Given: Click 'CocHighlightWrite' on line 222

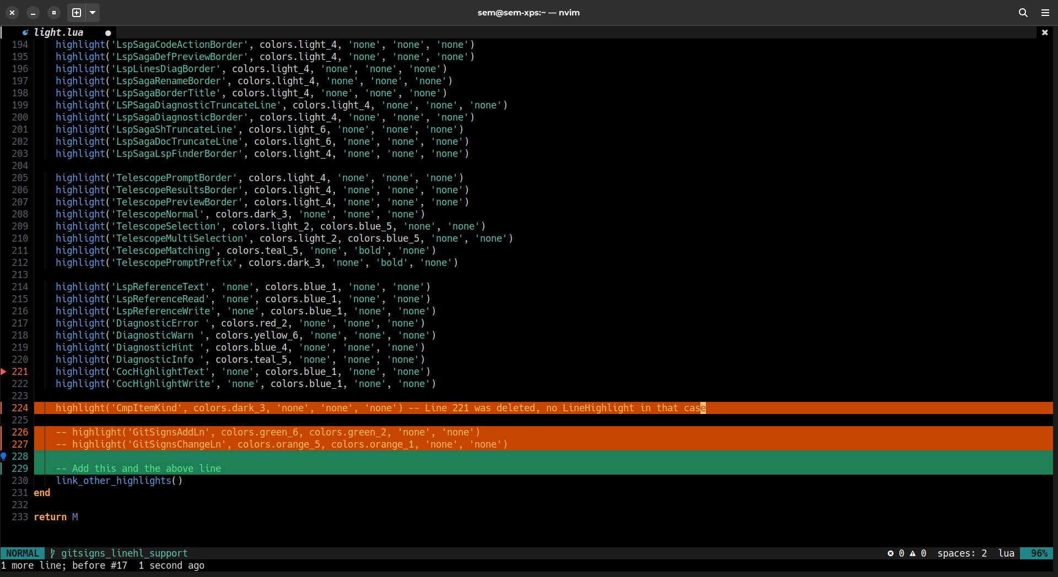Looking at the screenshot, I should point(163,384).
